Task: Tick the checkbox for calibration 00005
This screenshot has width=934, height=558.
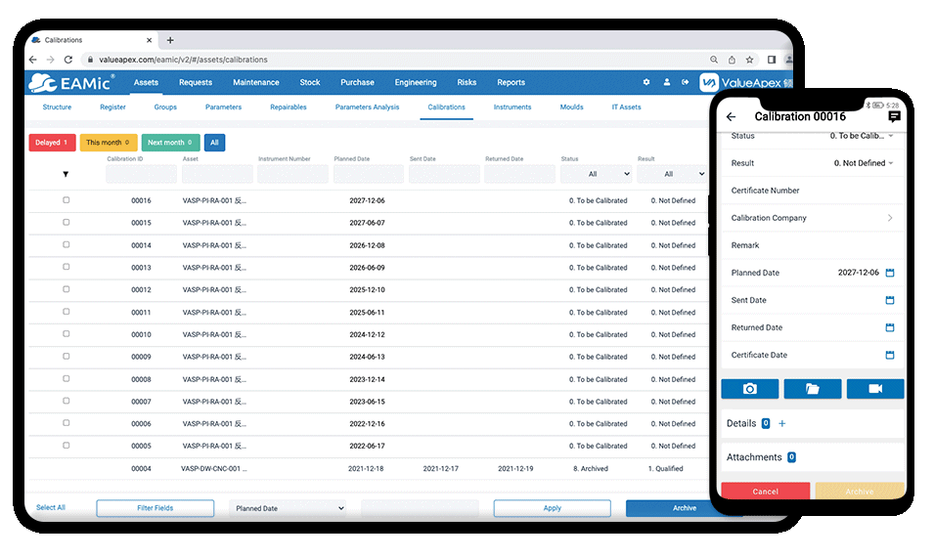Action: point(67,446)
